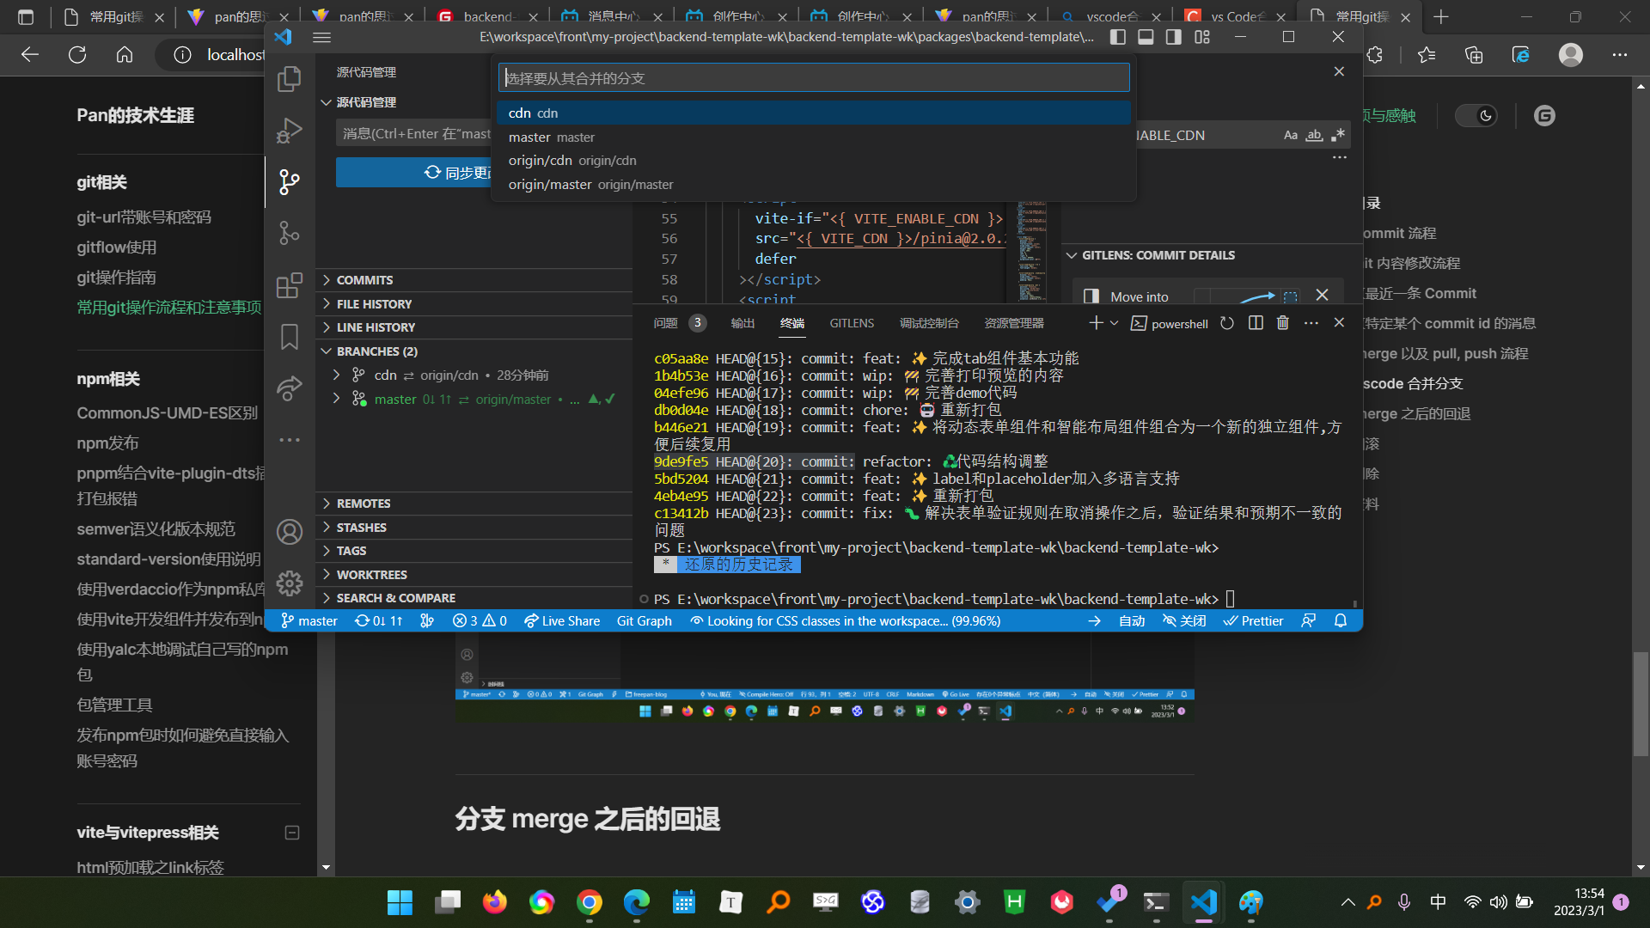Open notifications bell in status bar
The width and height of the screenshot is (1650, 928).
coord(1340,620)
